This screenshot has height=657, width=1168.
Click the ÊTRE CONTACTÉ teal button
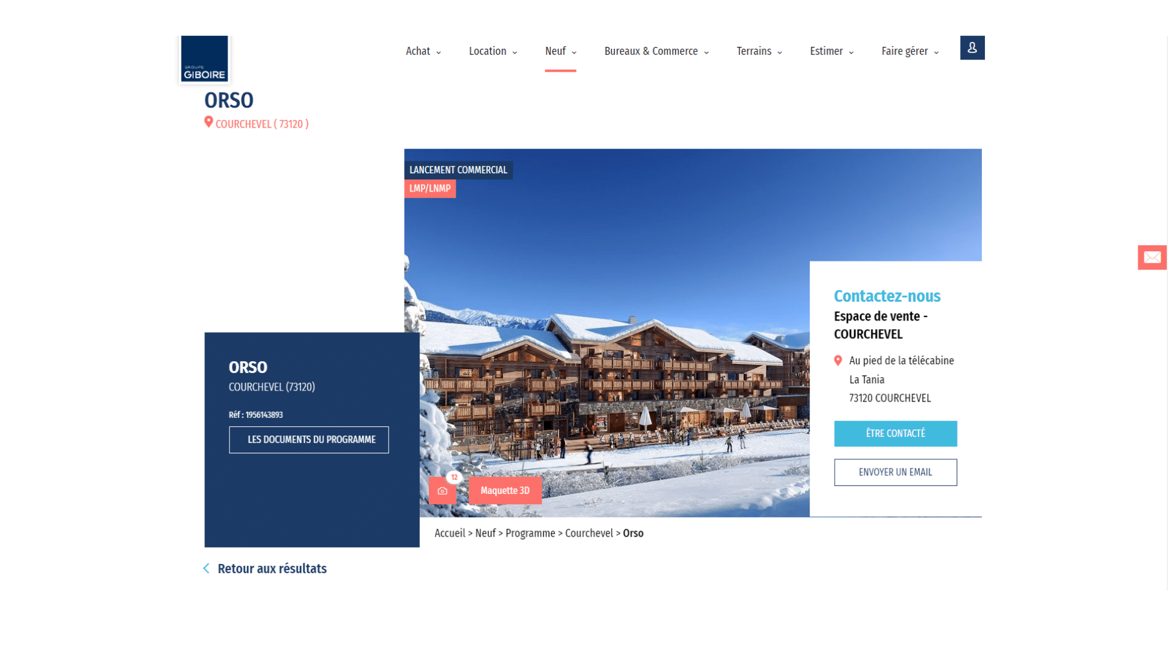tap(895, 433)
